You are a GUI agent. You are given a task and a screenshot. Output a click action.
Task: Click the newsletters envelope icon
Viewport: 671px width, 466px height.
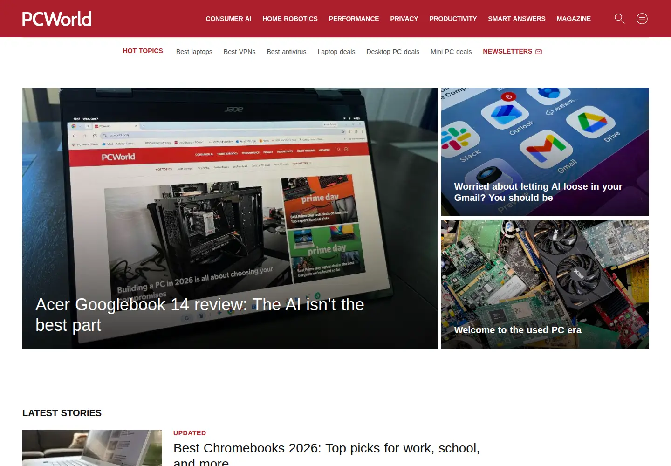click(539, 52)
